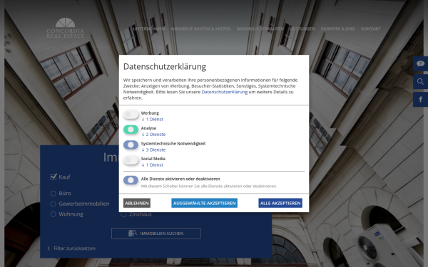The height and width of the screenshot is (267, 428).
Task: Open Karriere & Jobs menu
Action: [x=338, y=29]
